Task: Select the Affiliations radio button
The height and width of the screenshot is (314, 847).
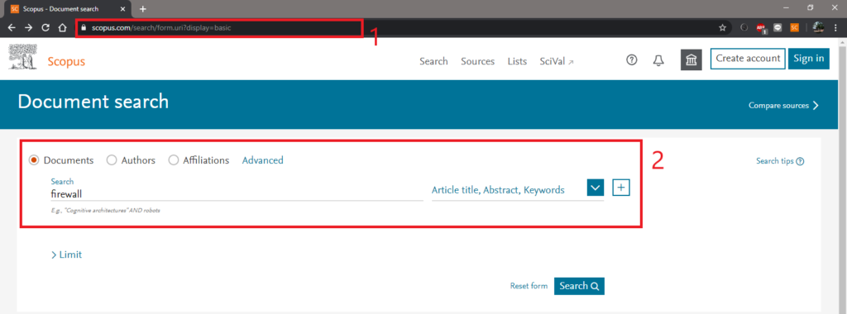Action: click(174, 160)
